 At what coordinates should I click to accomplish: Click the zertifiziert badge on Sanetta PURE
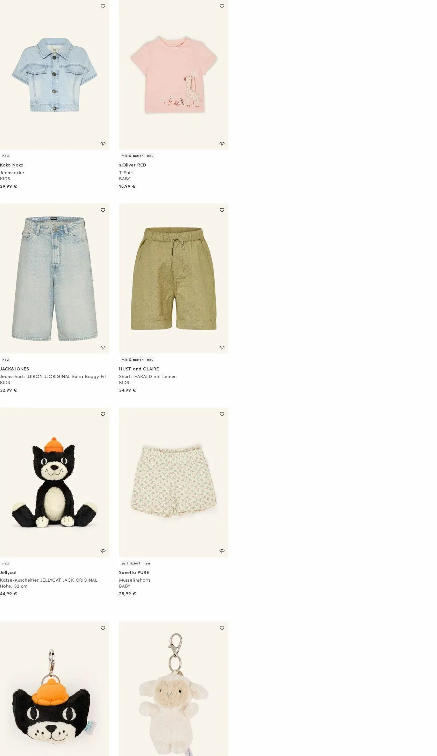pos(130,563)
